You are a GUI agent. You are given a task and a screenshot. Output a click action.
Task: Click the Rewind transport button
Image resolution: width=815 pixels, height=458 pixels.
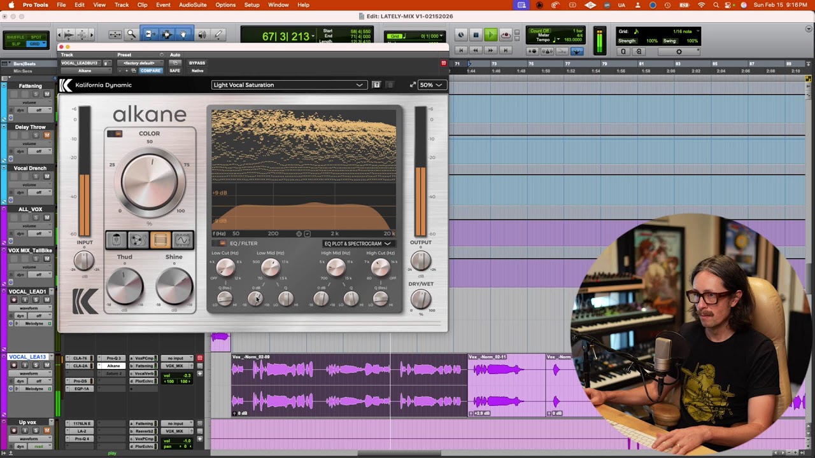476,50
